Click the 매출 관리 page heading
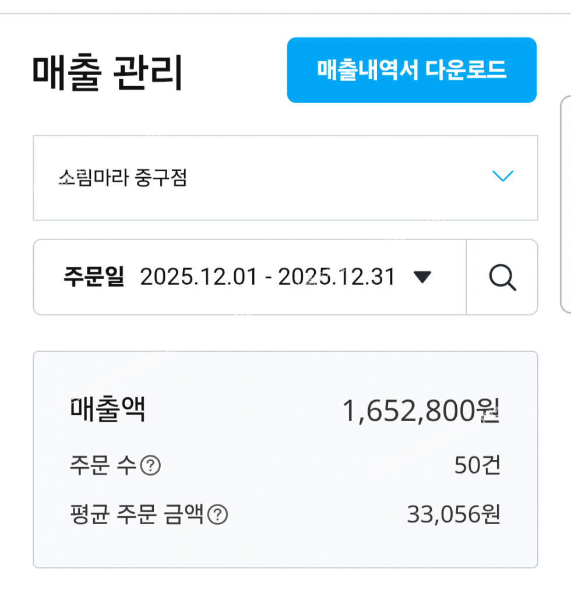Image resolution: width=571 pixels, height=597 pixels. [x=108, y=72]
